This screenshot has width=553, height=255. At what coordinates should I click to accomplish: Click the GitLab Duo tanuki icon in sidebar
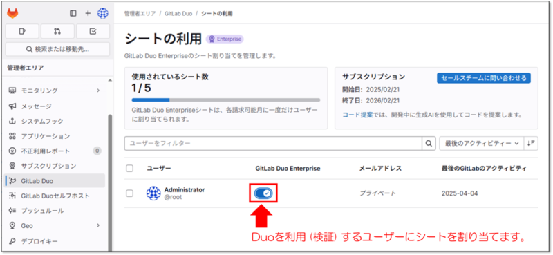(12, 181)
